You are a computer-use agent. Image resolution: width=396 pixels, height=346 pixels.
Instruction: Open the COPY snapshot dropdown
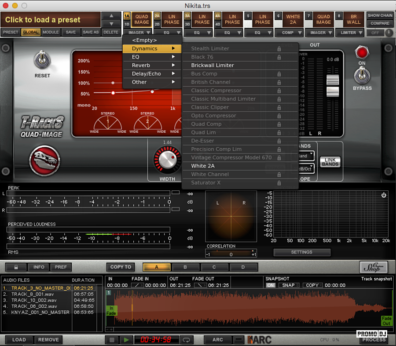(x=313, y=285)
